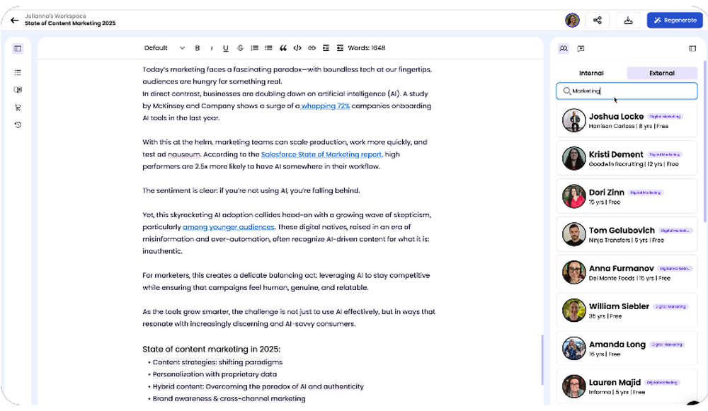Image resolution: width=708 pixels, height=411 pixels.
Task: Click the Marketing search field
Action: [x=627, y=91]
